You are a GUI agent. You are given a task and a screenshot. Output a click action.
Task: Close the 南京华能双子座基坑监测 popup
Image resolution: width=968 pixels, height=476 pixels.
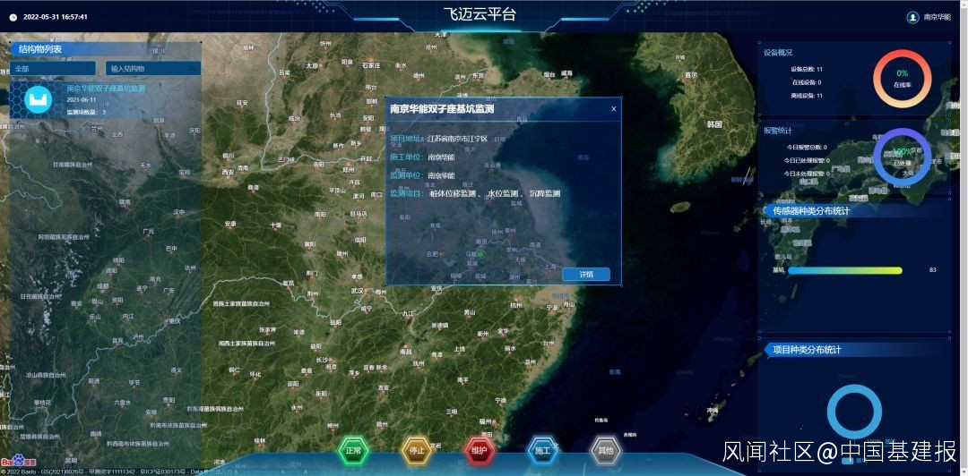click(614, 109)
